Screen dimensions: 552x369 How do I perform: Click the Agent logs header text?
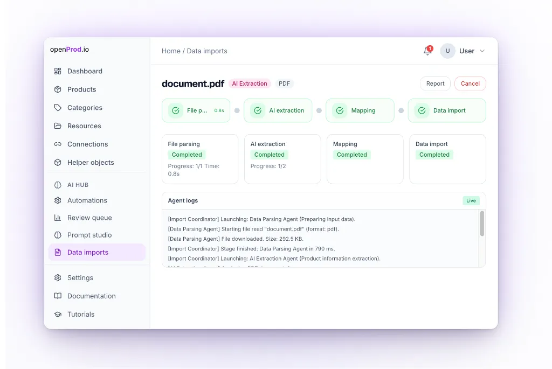(x=183, y=200)
